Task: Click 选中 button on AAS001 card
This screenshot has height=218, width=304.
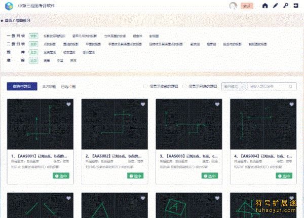Action: coord(61,176)
